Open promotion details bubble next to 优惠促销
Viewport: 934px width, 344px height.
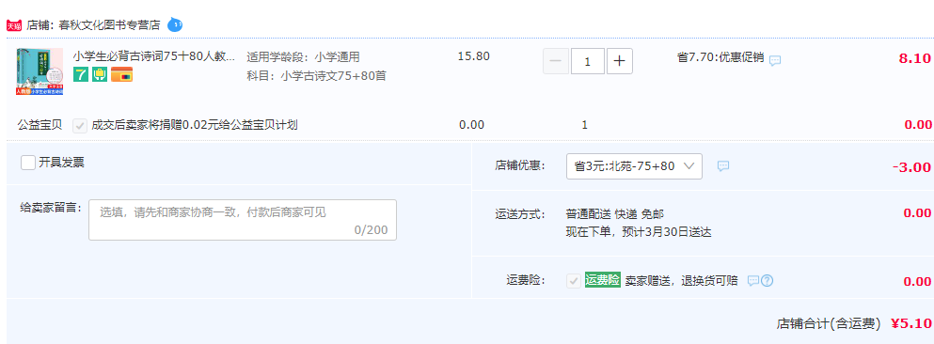click(x=775, y=61)
